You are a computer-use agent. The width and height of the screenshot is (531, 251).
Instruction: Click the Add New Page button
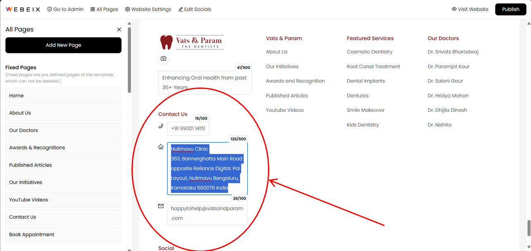63,45
